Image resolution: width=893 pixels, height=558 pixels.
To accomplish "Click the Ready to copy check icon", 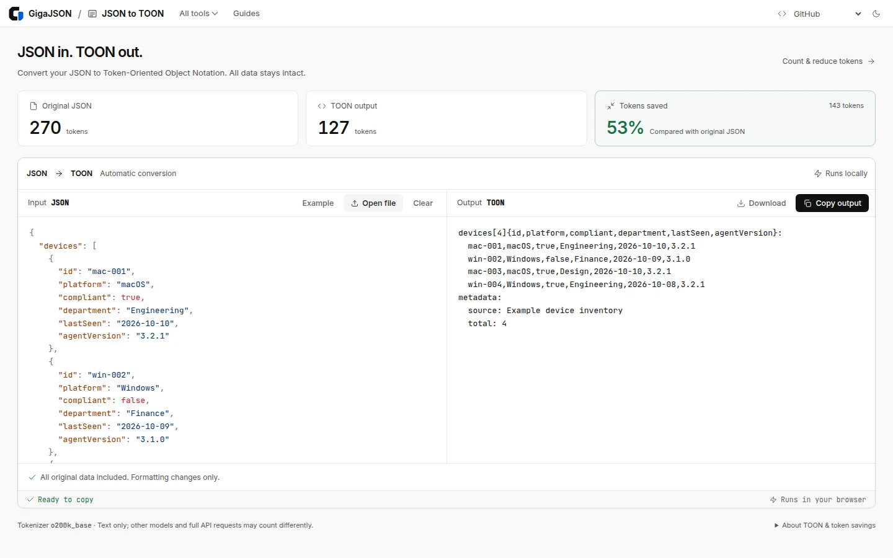I will [30, 500].
